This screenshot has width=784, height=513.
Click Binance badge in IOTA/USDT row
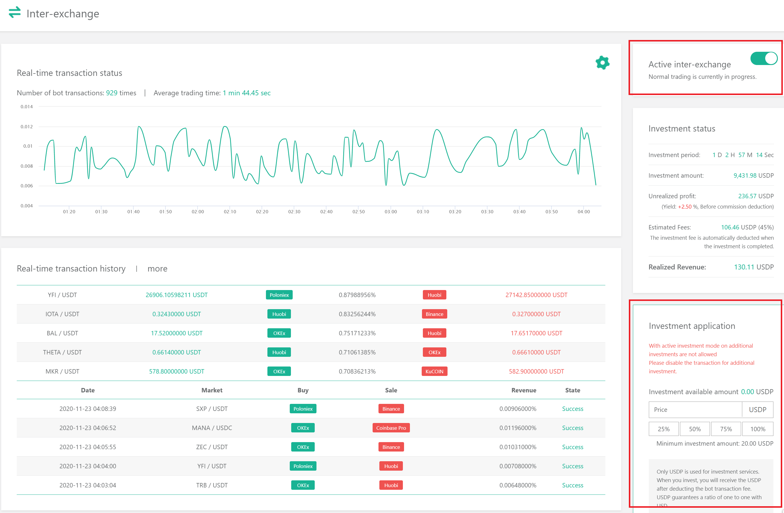tap(434, 314)
